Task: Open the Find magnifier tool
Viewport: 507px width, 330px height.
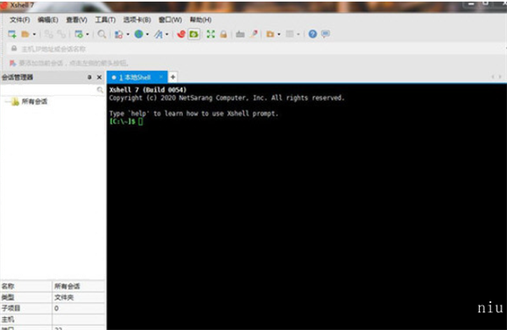Action: [x=101, y=34]
